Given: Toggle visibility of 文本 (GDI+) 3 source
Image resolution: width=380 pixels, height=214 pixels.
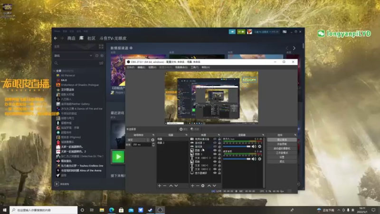Looking at the screenshot, I should 215,158.
